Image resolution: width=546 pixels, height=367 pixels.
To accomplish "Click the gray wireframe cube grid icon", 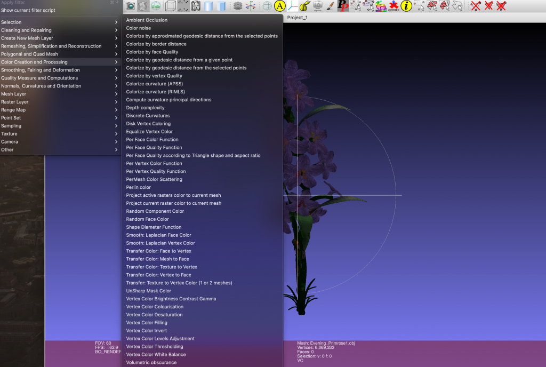I will [x=238, y=5].
